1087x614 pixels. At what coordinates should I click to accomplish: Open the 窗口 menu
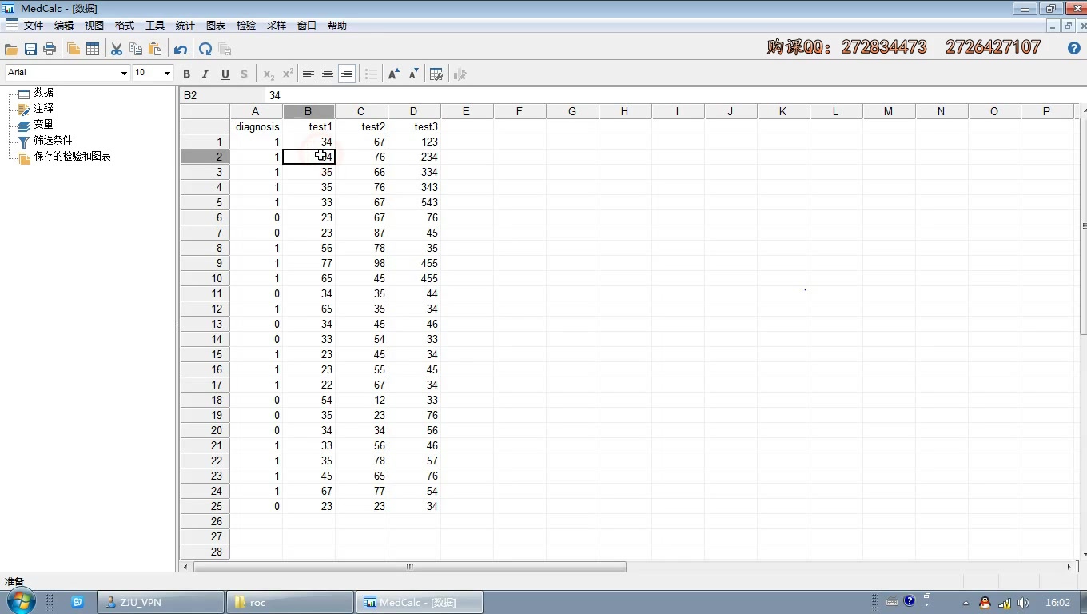click(x=307, y=26)
